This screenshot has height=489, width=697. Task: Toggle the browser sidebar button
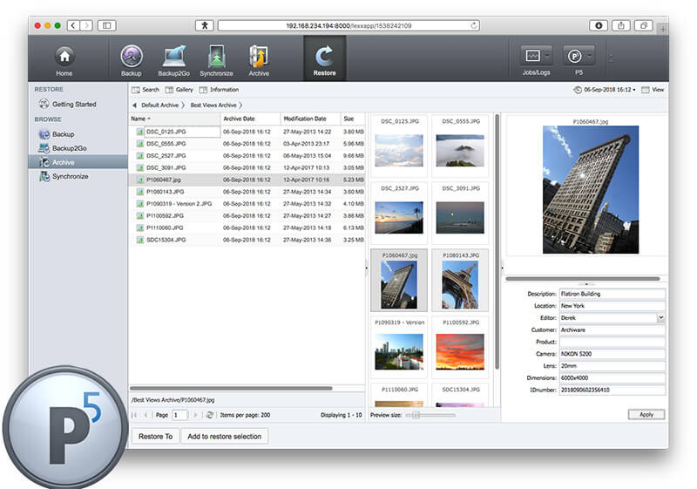click(106, 26)
